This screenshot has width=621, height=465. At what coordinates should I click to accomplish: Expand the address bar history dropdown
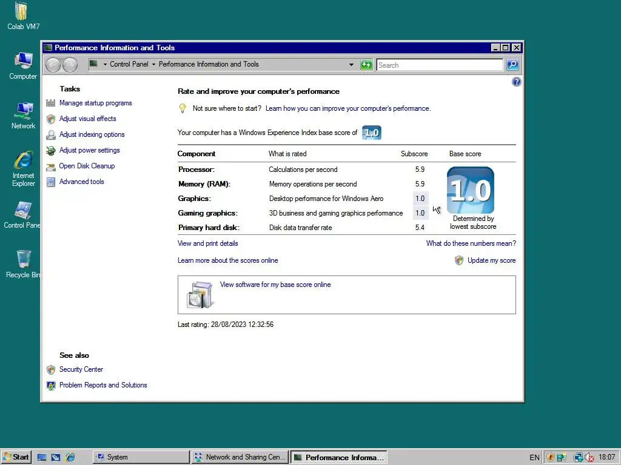point(351,64)
